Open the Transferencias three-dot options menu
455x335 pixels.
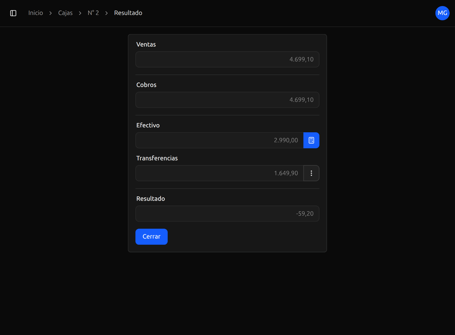[311, 173]
